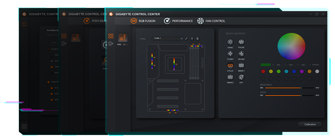Screen dimensions: 335x140
Task: Select the WAVE1 LED effect
Action: 241,65
